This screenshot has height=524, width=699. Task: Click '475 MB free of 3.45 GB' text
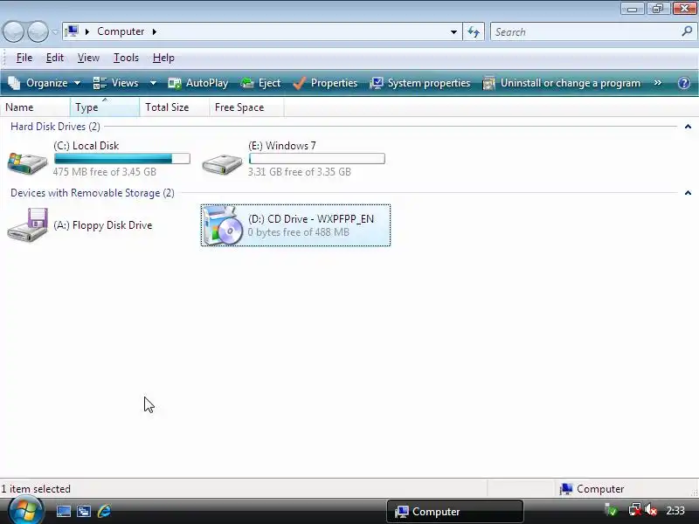[105, 171]
